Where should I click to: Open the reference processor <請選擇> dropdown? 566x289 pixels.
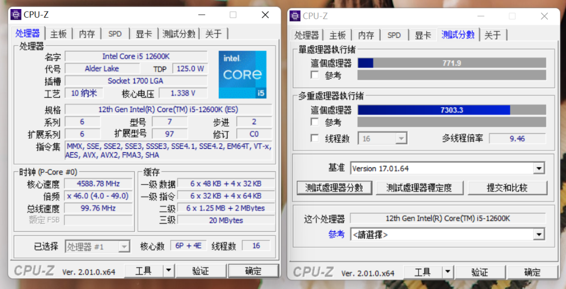click(539, 234)
